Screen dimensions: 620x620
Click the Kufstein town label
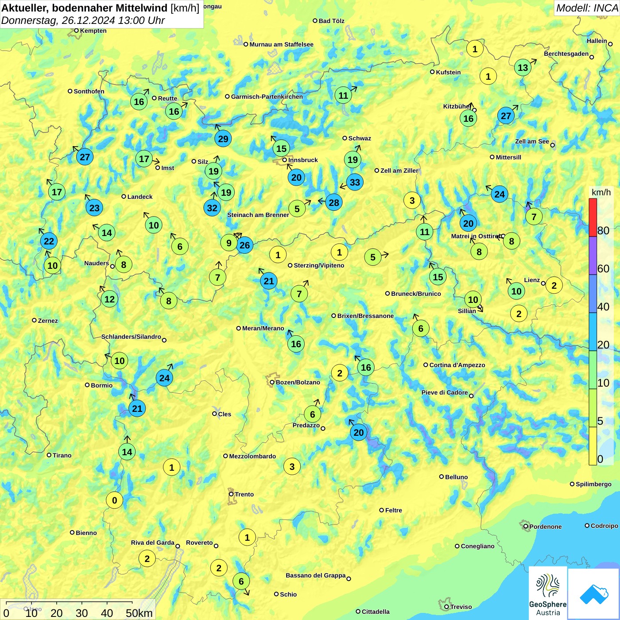pos(448,72)
